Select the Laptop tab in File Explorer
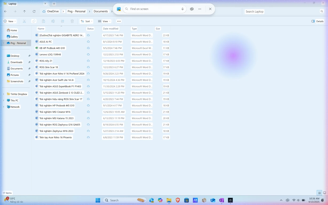 click(25, 4)
